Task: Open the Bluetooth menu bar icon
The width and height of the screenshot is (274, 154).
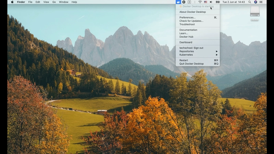Action: point(195,2)
